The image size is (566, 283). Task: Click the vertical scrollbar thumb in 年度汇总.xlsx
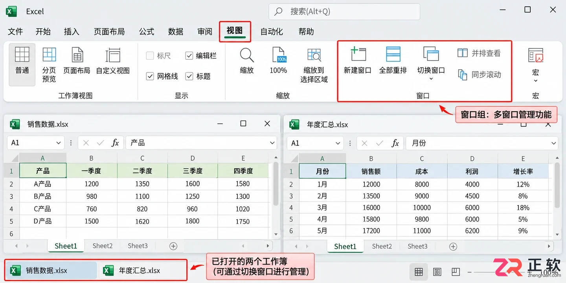tap(557, 185)
